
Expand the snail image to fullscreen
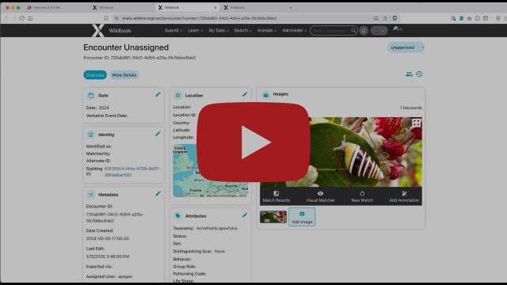click(x=416, y=123)
